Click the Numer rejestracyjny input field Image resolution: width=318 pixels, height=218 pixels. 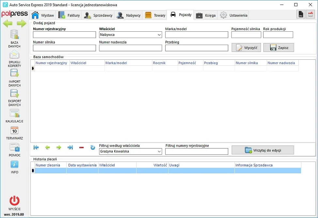(64, 35)
